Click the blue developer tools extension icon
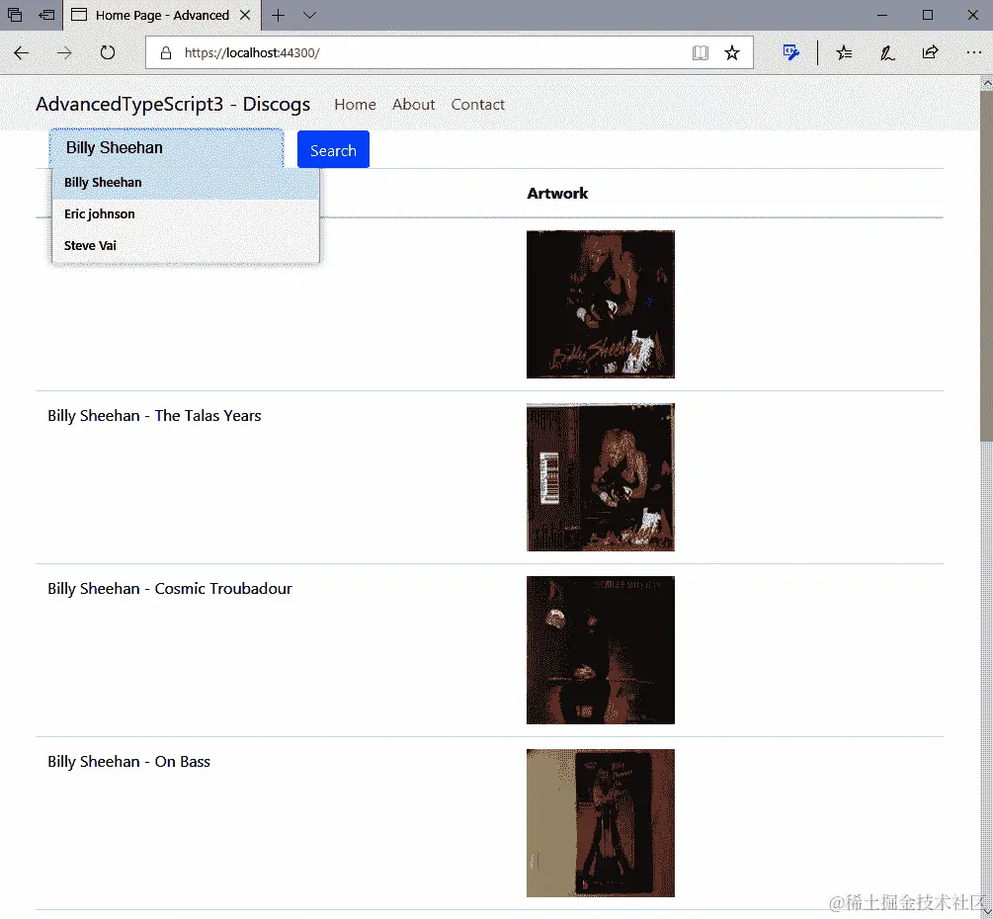 click(x=791, y=52)
